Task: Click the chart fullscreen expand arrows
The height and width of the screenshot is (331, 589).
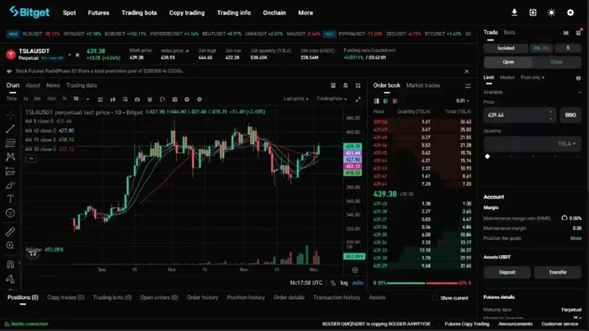Action: click(x=358, y=99)
